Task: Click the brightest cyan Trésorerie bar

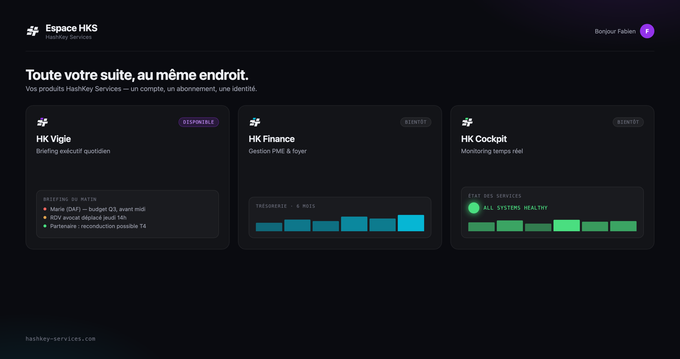Action: pyautogui.click(x=411, y=223)
